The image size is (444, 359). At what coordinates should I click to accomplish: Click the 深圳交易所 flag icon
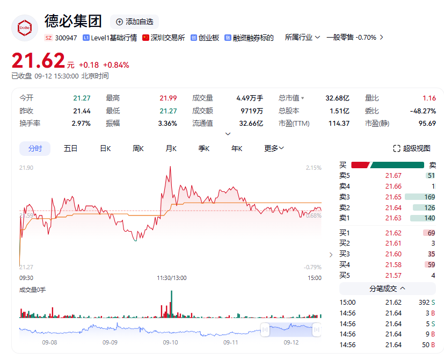pyautogui.click(x=145, y=38)
